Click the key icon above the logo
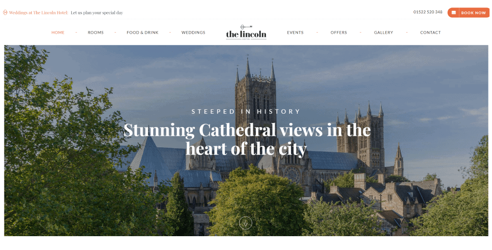The height and width of the screenshot is (250, 492). [246, 27]
